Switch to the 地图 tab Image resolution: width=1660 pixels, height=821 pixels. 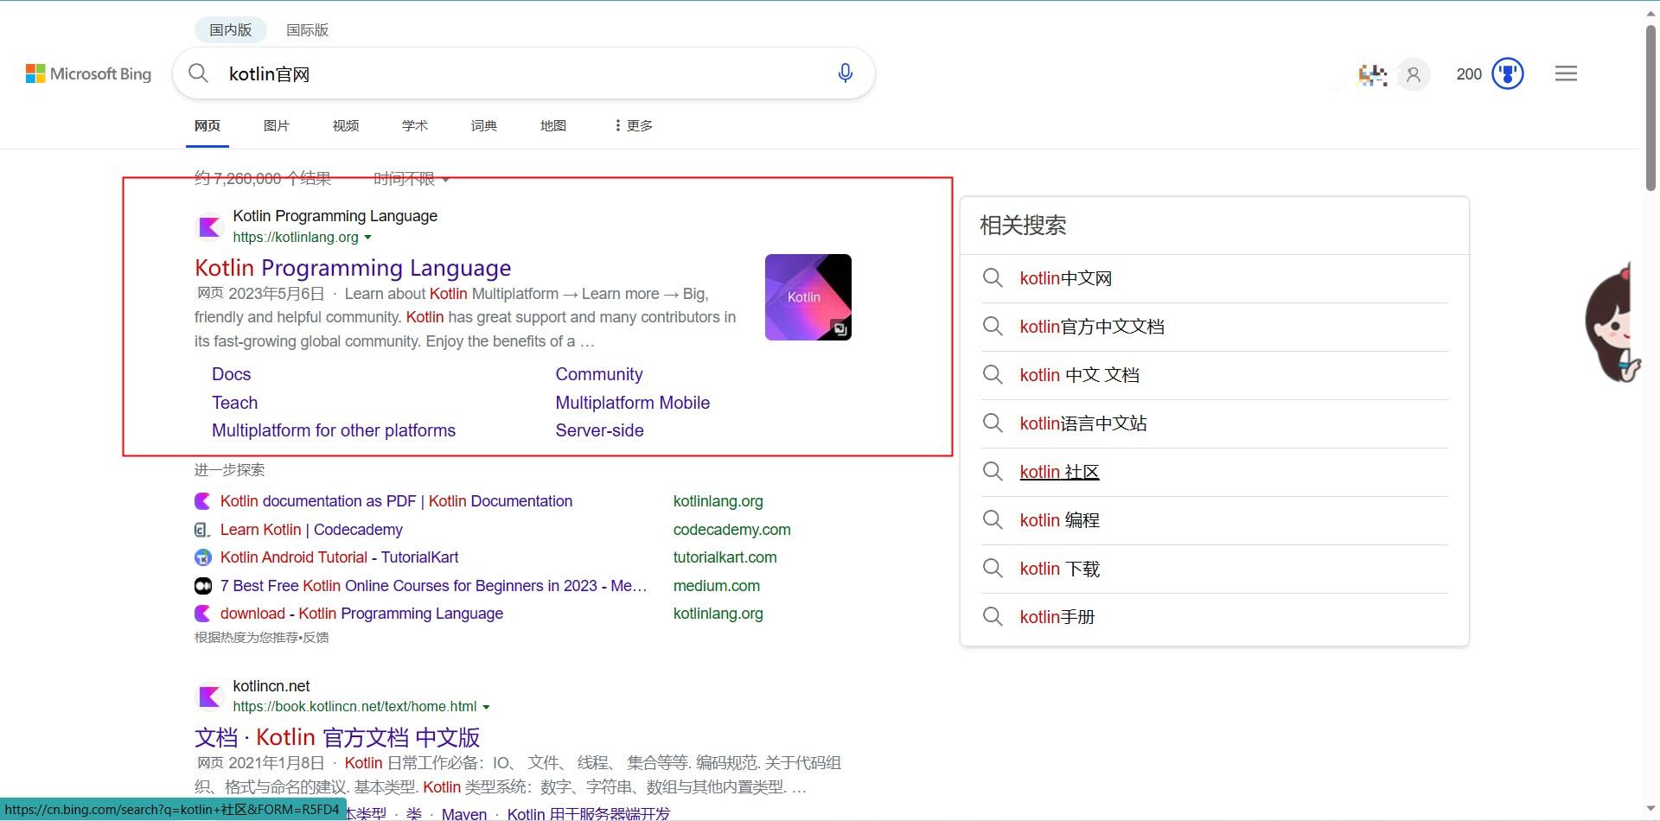553,126
